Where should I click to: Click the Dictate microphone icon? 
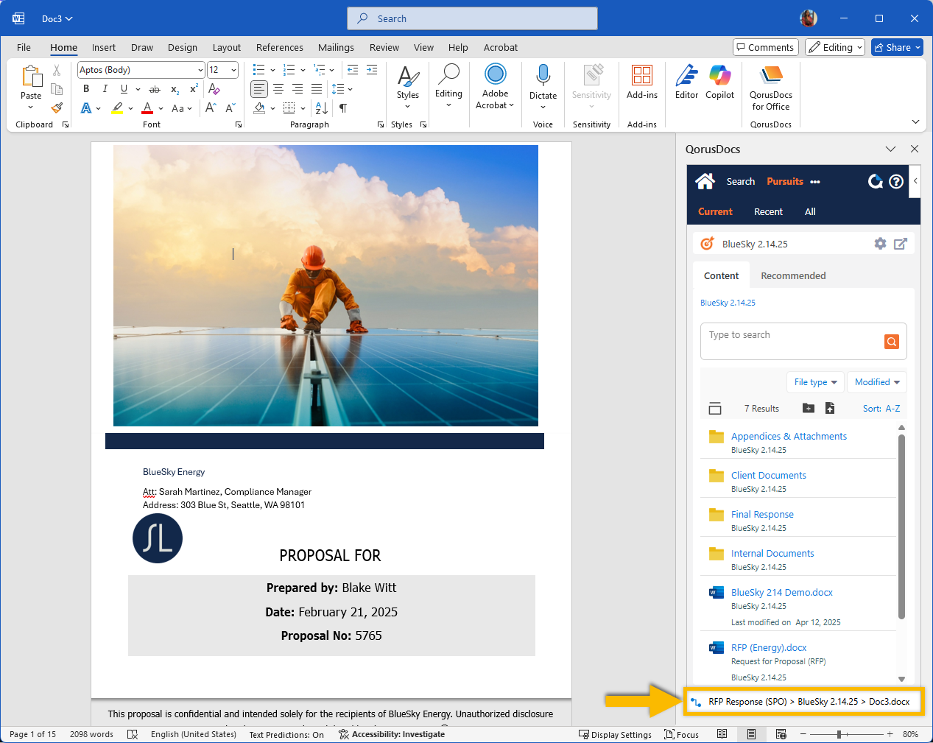click(x=543, y=76)
